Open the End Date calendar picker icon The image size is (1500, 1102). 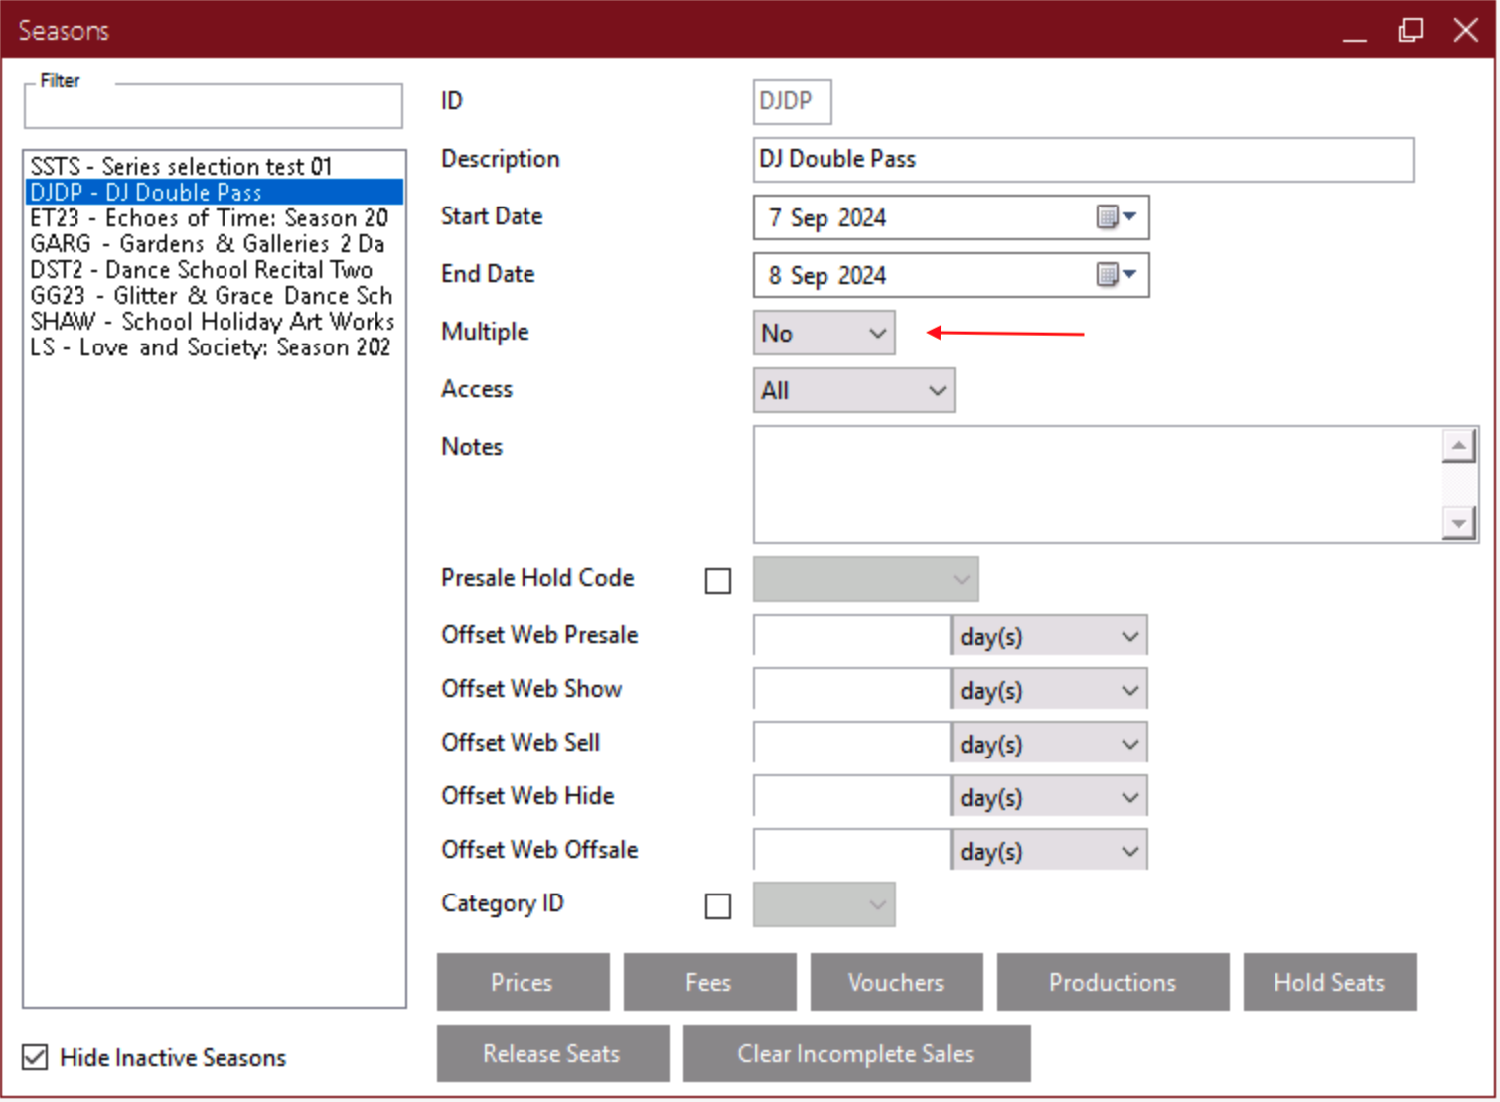(1116, 275)
